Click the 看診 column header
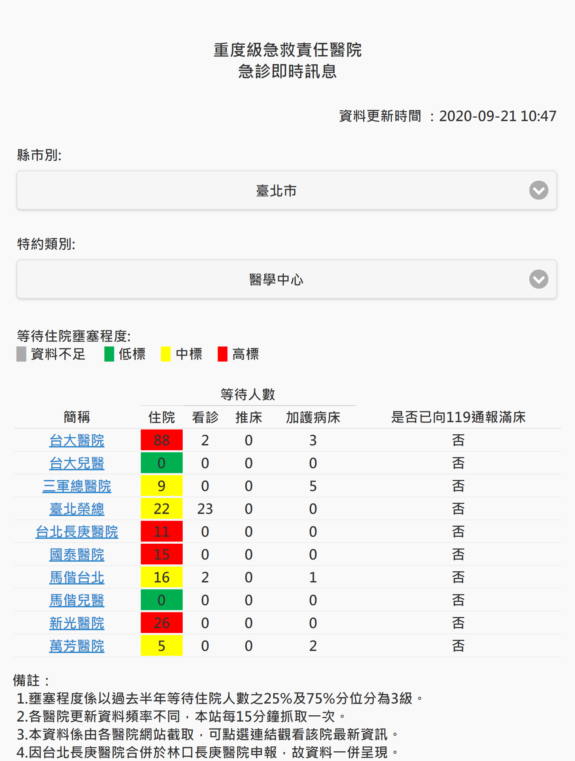Screen dimensions: 575x761 [205, 417]
